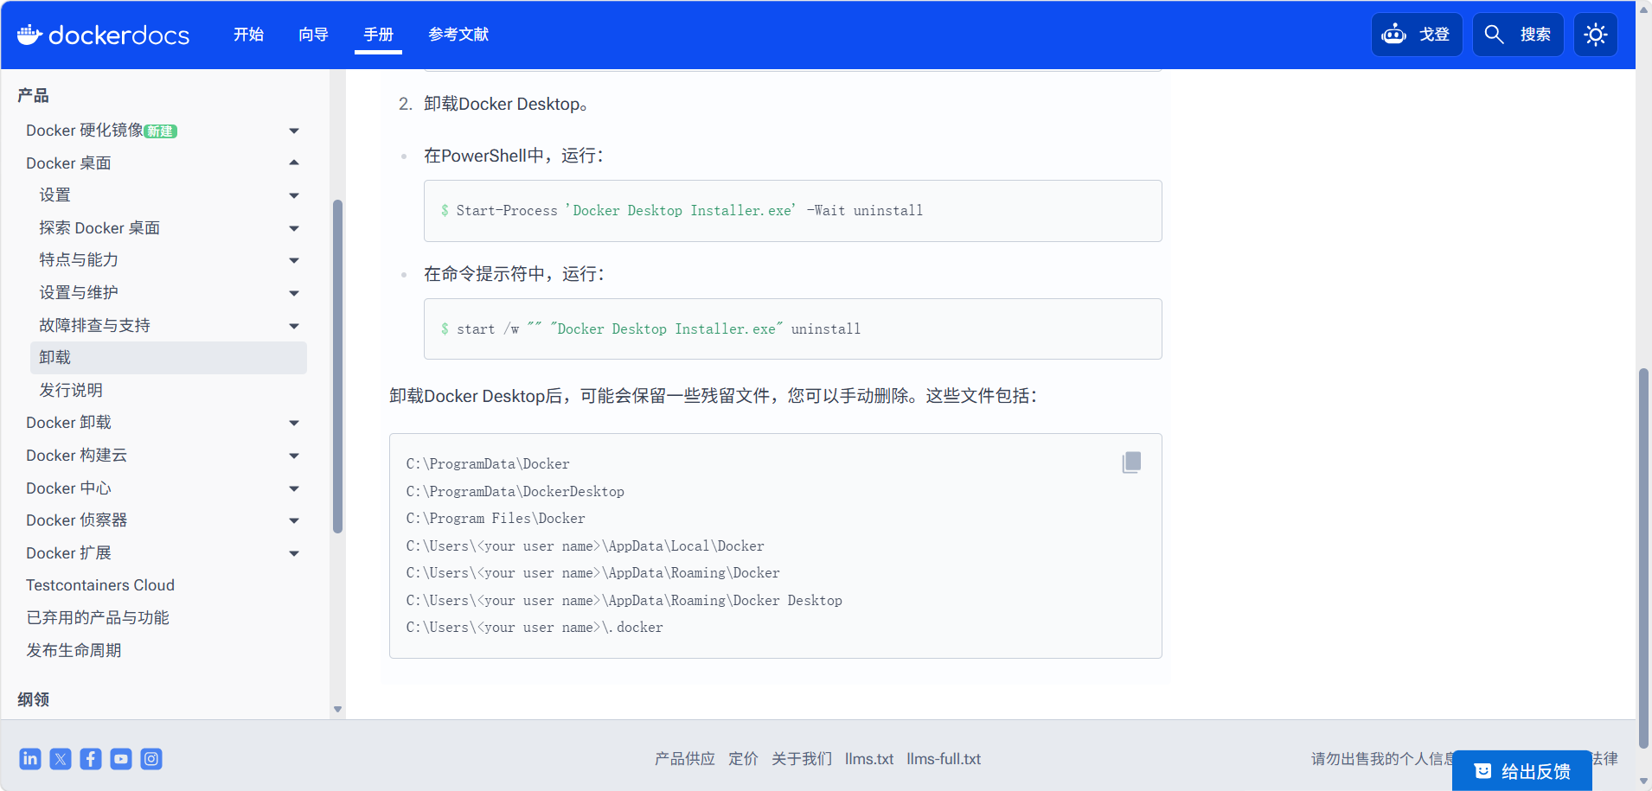Select 卸载 in the sidebar
This screenshot has width=1652, height=791.
click(x=169, y=358)
